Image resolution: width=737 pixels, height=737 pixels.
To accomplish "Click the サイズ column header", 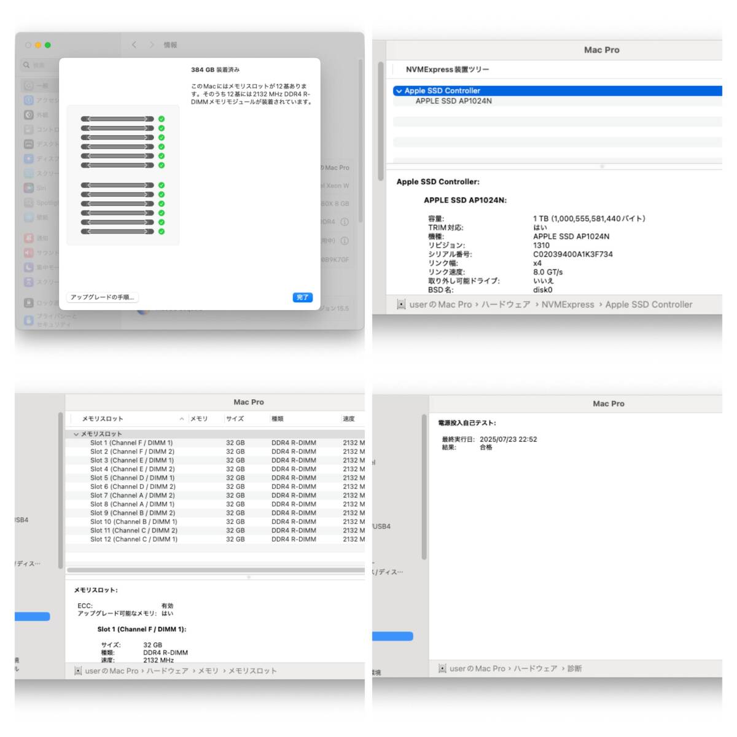I will tap(235, 419).
